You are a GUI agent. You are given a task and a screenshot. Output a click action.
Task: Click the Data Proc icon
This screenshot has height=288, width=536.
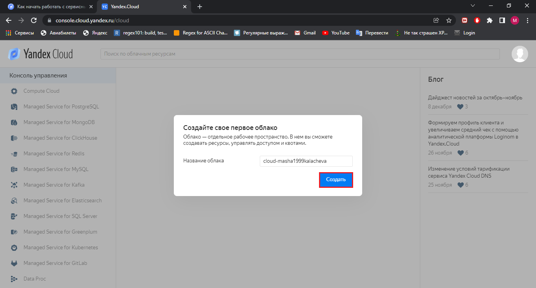click(14, 279)
